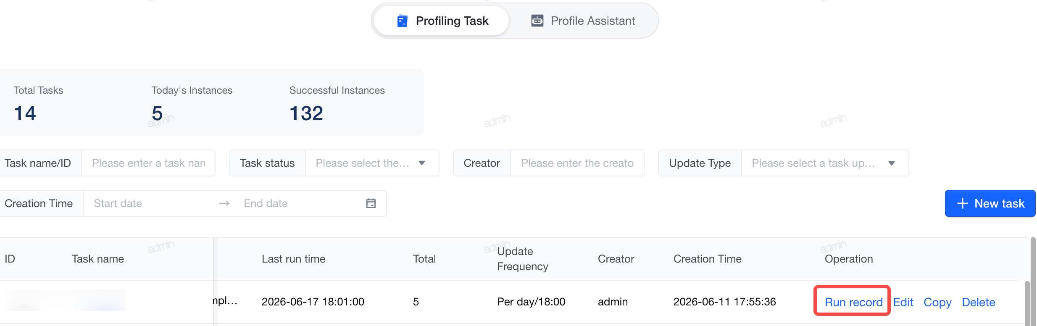
Task: Create a task with New task button
Action: click(990, 203)
